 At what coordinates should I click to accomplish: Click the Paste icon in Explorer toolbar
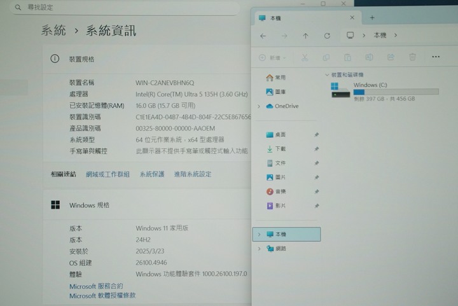point(347,57)
